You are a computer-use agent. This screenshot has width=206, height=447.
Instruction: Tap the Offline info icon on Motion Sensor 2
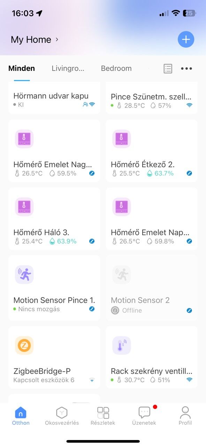pyautogui.click(x=115, y=310)
